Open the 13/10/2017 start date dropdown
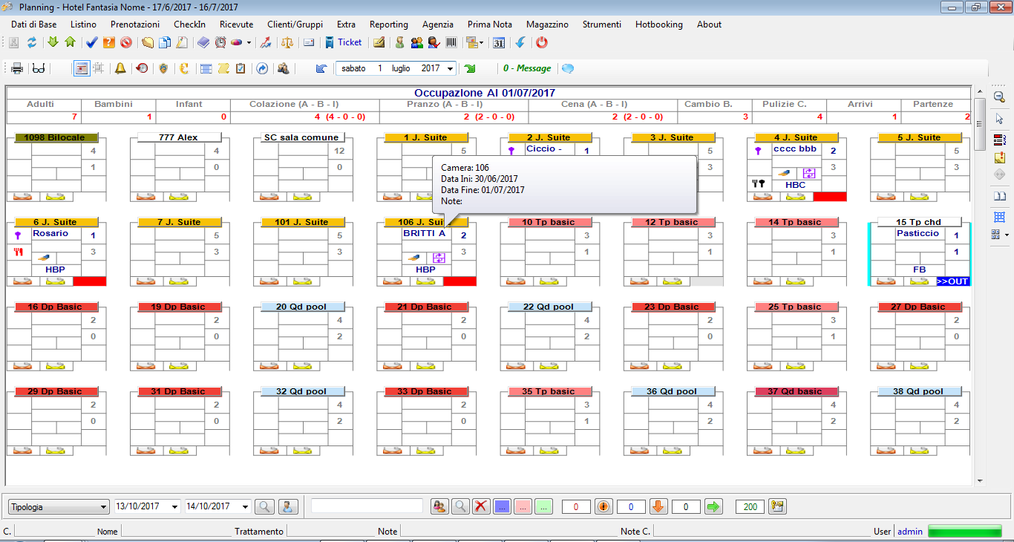This screenshot has height=542, width=1014. [x=175, y=506]
